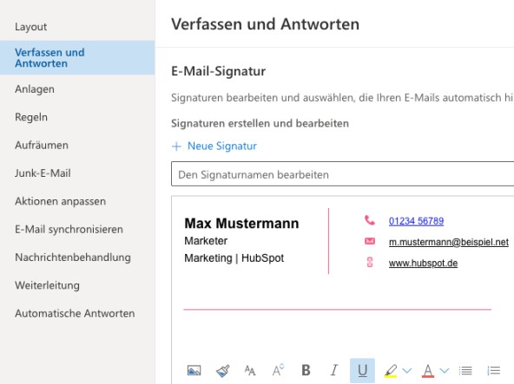Insert a bulleted list

pyautogui.click(x=465, y=371)
